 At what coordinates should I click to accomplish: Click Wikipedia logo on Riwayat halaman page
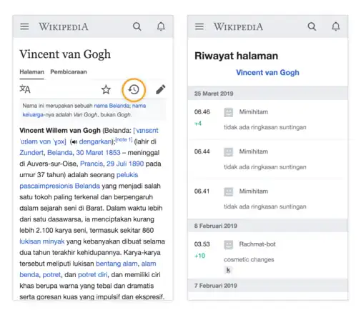[238, 26]
